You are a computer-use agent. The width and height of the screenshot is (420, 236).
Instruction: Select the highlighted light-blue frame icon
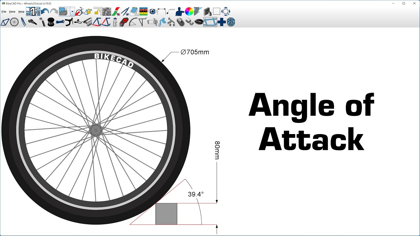(210, 22)
